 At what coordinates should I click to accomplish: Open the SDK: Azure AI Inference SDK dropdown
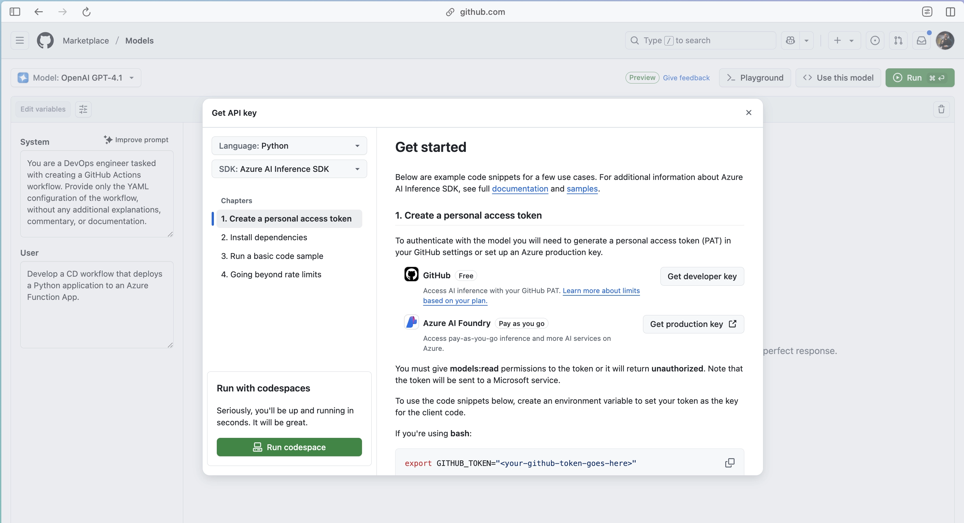[289, 169]
